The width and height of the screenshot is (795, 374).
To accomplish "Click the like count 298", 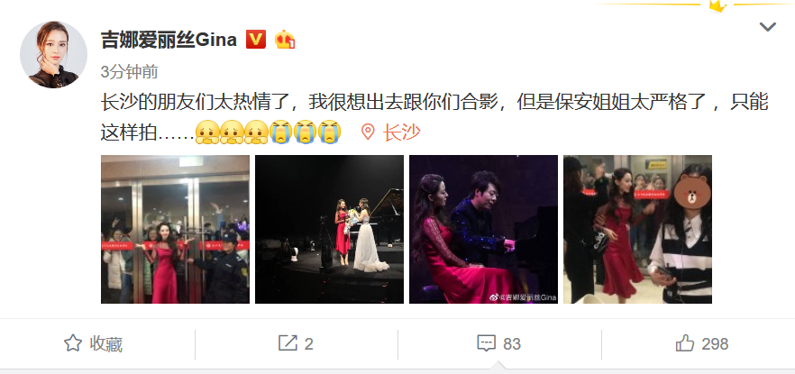I will tap(716, 344).
